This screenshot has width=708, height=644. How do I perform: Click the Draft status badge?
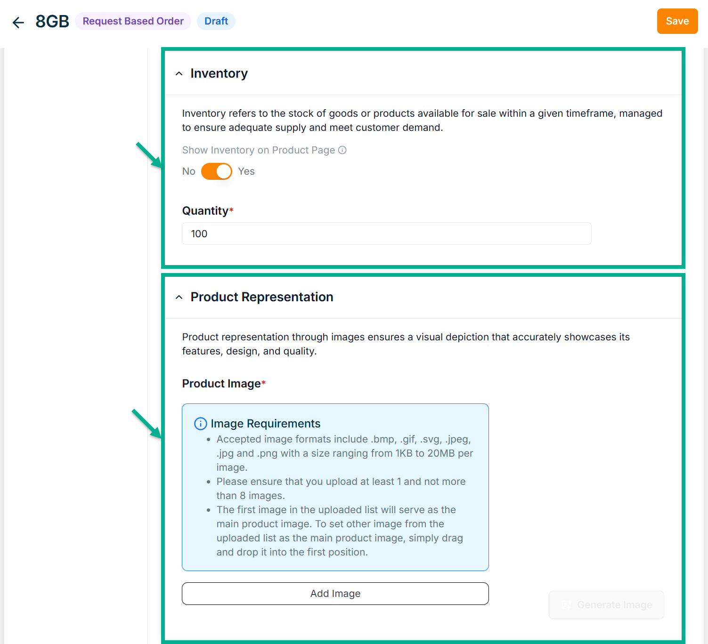click(216, 21)
